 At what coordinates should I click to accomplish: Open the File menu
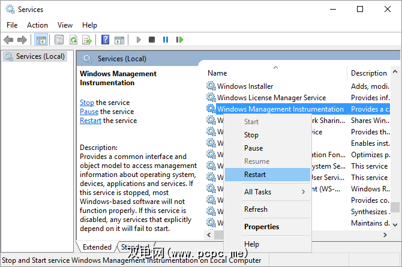click(12, 25)
